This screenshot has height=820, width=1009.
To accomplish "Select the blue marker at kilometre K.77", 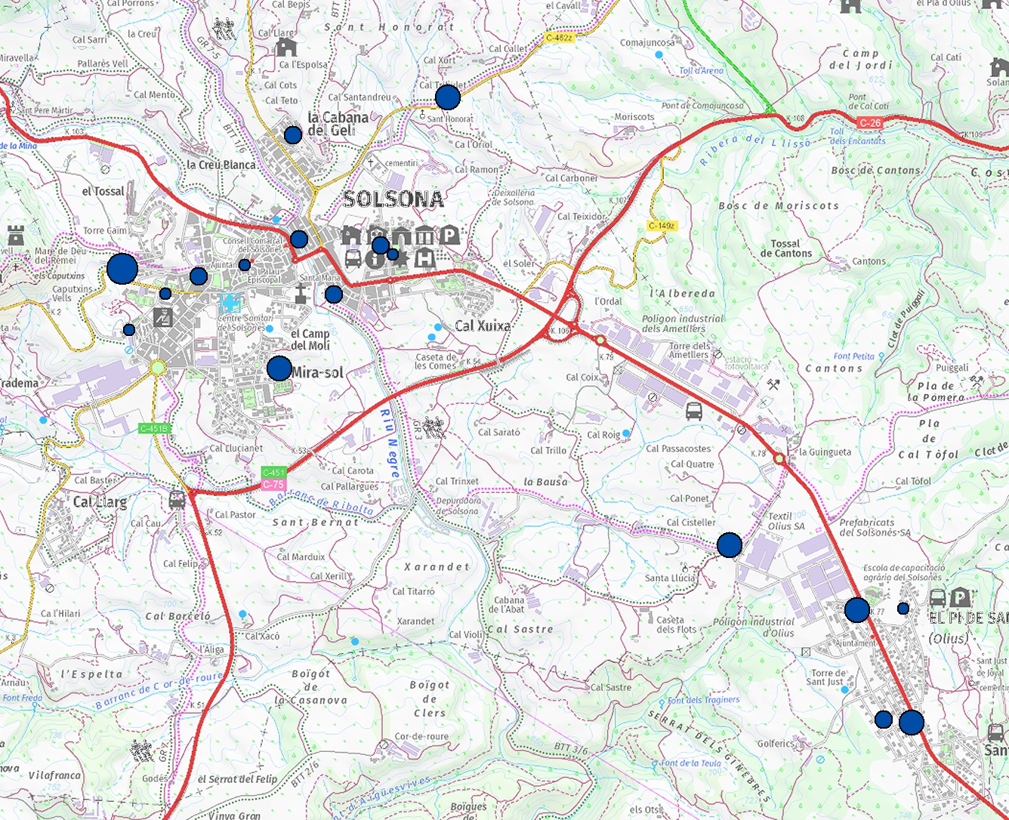I will click(856, 609).
